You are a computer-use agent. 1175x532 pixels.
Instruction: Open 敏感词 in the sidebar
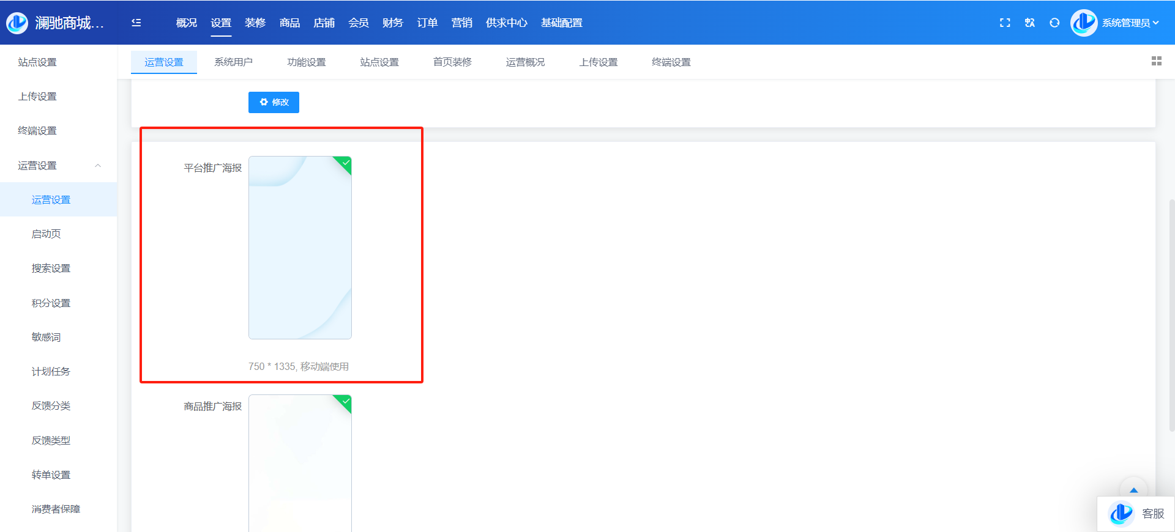46,337
